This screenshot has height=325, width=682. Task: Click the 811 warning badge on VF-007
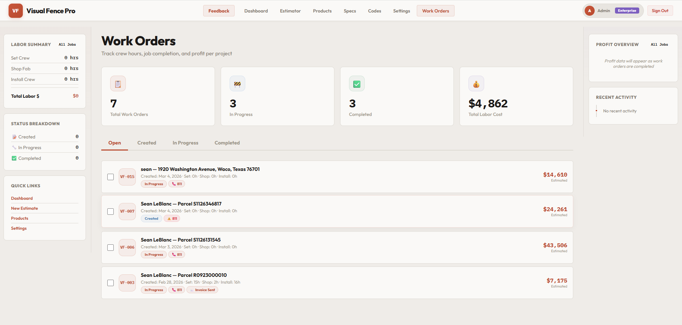pyautogui.click(x=172, y=219)
